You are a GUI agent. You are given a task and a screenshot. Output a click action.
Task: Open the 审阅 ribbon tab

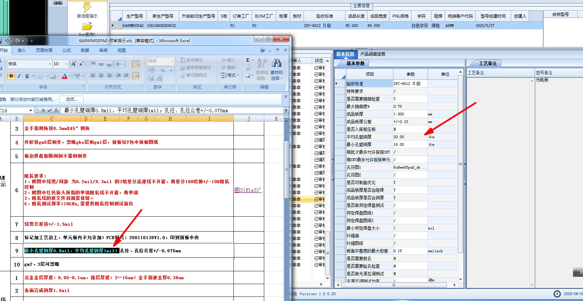[103, 50]
